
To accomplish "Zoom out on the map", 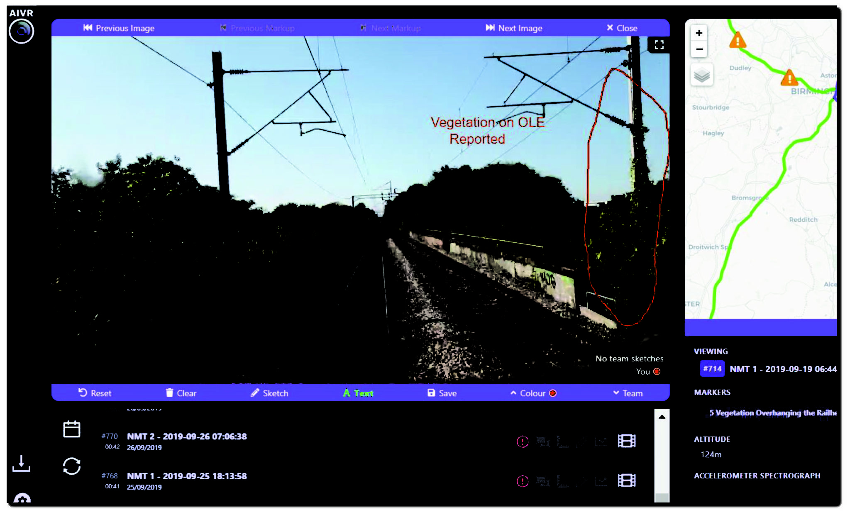I will 699,49.
